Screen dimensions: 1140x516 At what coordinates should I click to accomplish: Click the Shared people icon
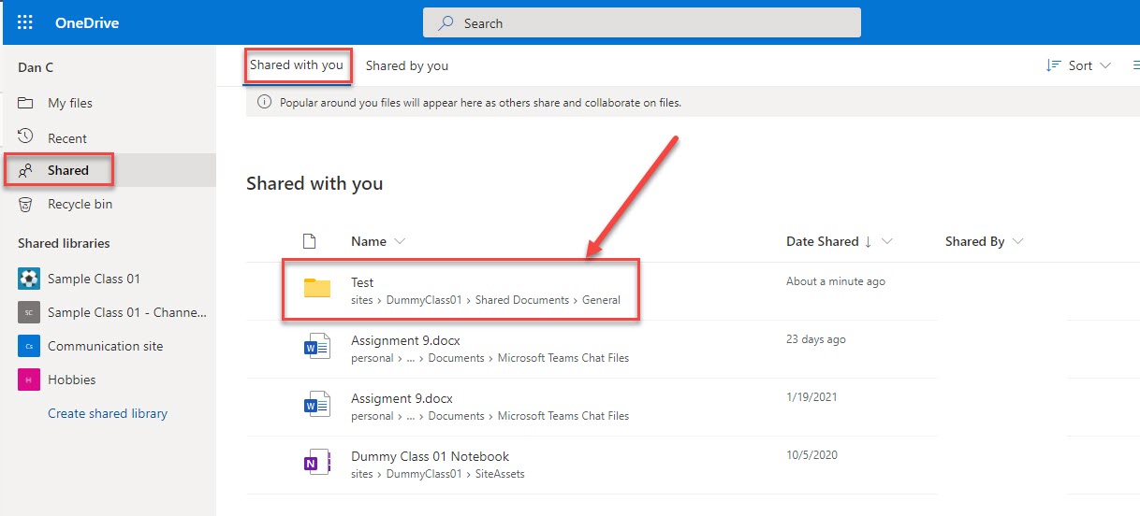[x=26, y=170]
